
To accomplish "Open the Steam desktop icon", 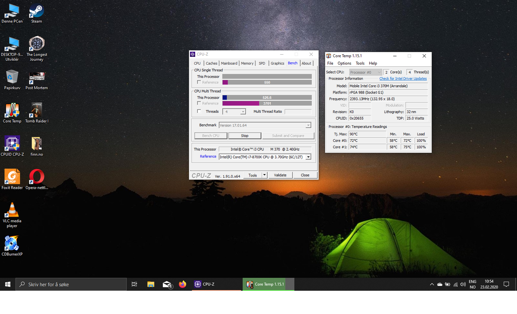I will 37,13.
